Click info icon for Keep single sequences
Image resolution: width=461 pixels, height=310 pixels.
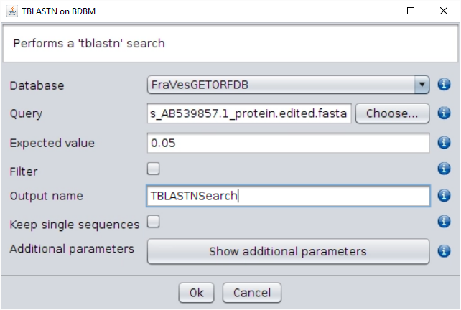point(444,222)
